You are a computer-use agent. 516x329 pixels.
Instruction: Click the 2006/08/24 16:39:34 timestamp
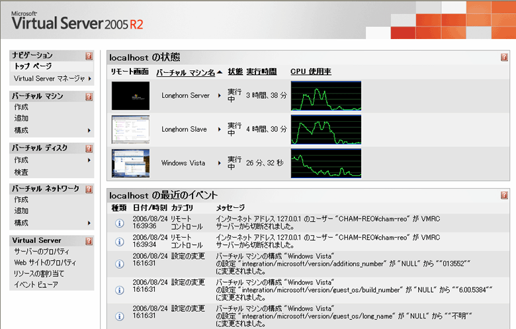coord(150,241)
